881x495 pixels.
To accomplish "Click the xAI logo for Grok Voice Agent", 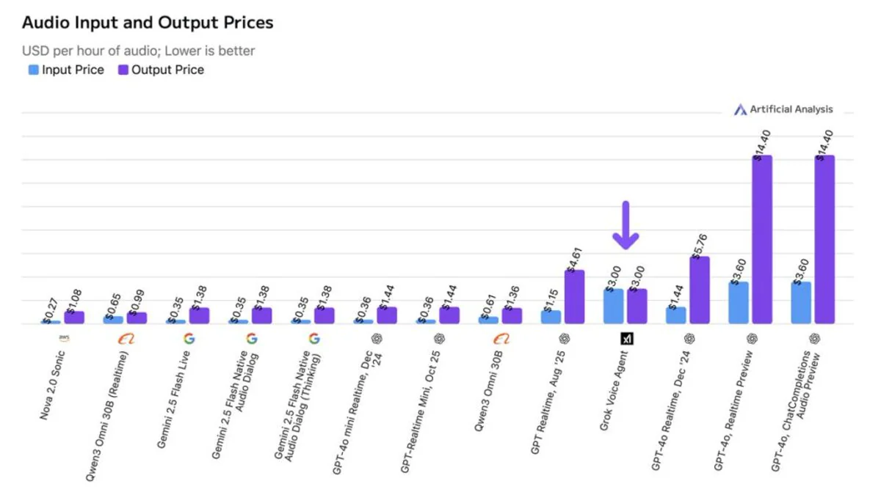I will pos(627,339).
